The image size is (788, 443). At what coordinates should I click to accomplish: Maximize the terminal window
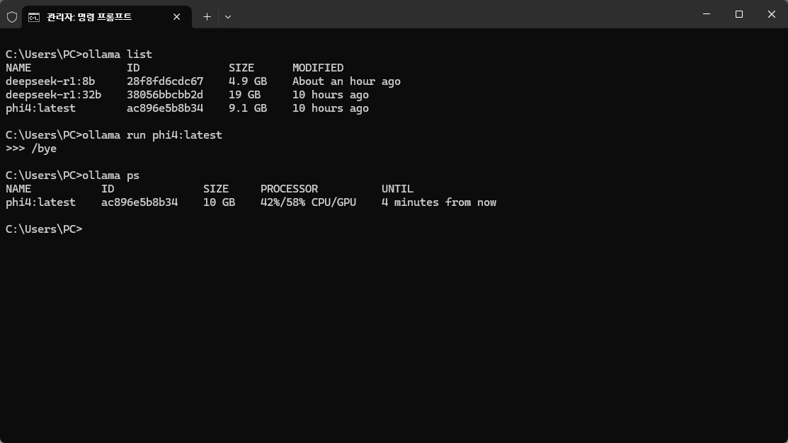[738, 14]
